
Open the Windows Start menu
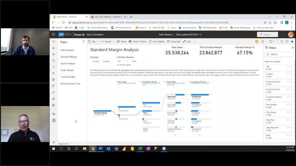coord(54,148)
